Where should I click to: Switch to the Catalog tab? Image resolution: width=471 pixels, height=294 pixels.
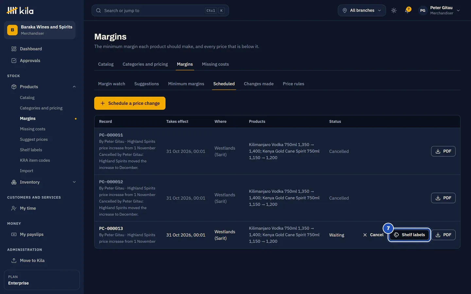106,64
